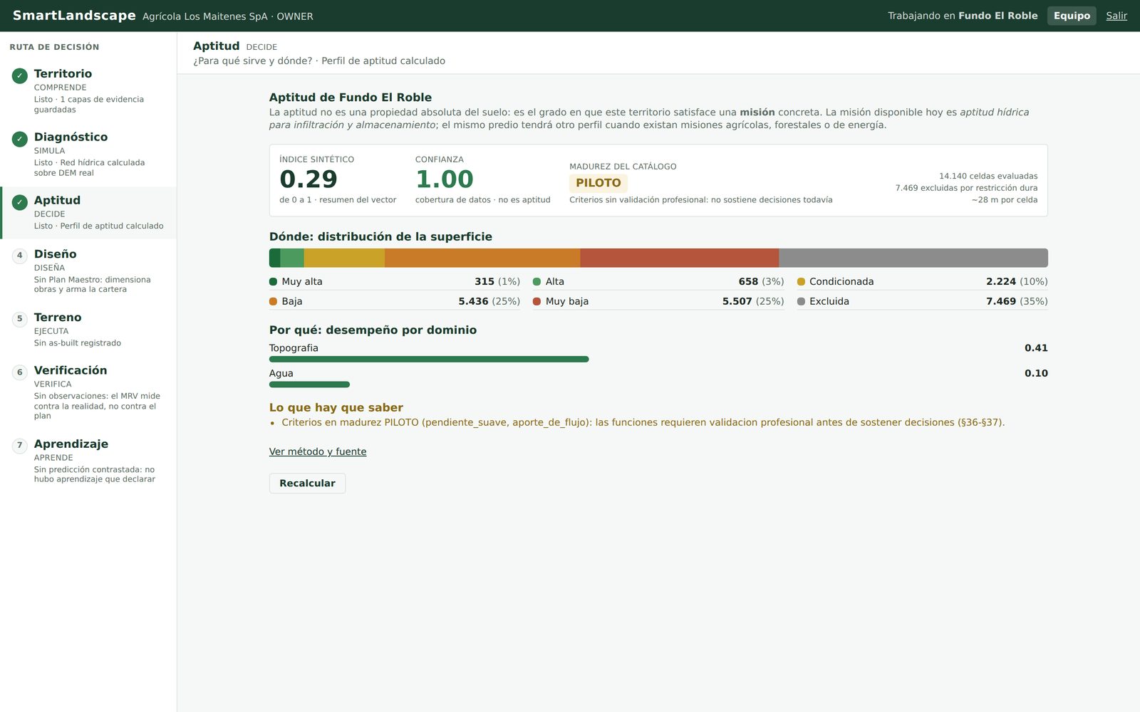1140x712 pixels.
Task: Click the Baja legend dot
Action: 273,301
